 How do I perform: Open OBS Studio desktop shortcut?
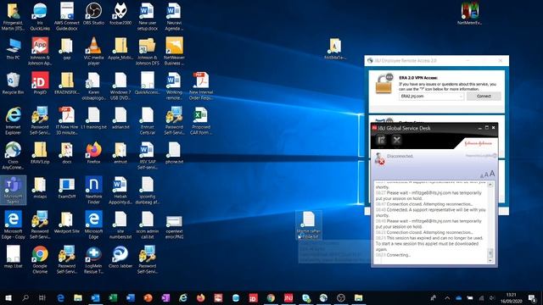click(93, 14)
